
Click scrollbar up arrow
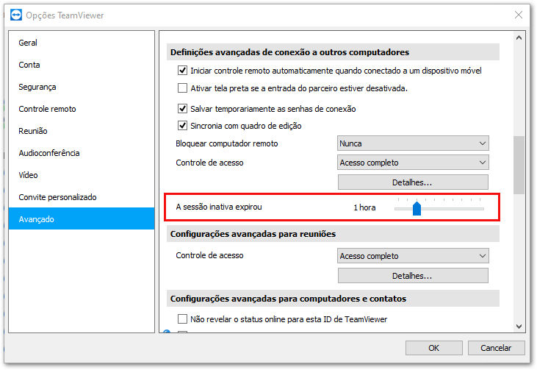click(519, 38)
